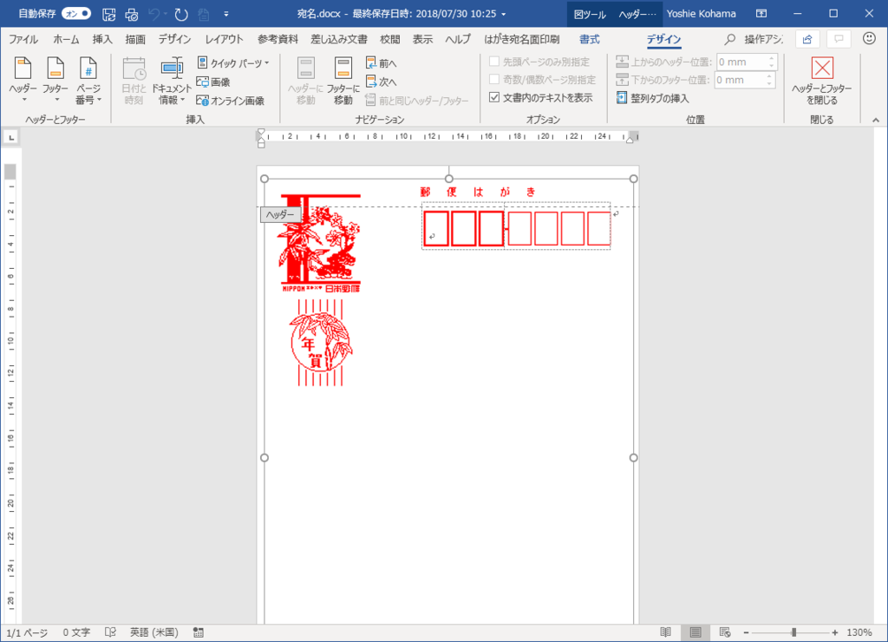Open the last-saved date dropdown arrow in the title
The image size is (888, 642).
click(x=504, y=14)
